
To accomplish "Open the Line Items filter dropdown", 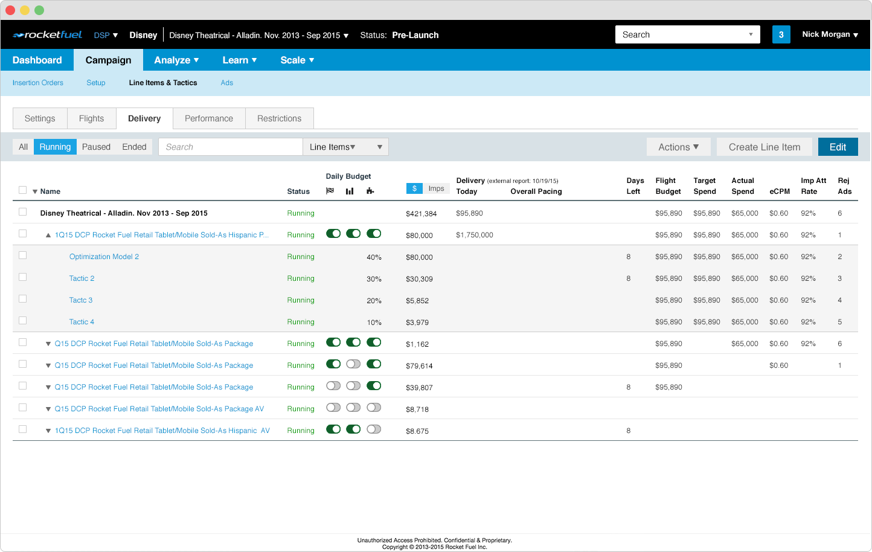I will pos(345,147).
